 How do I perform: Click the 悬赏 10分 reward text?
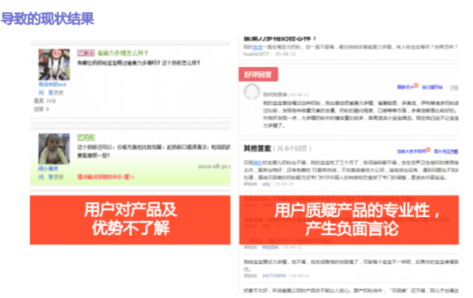45,101
